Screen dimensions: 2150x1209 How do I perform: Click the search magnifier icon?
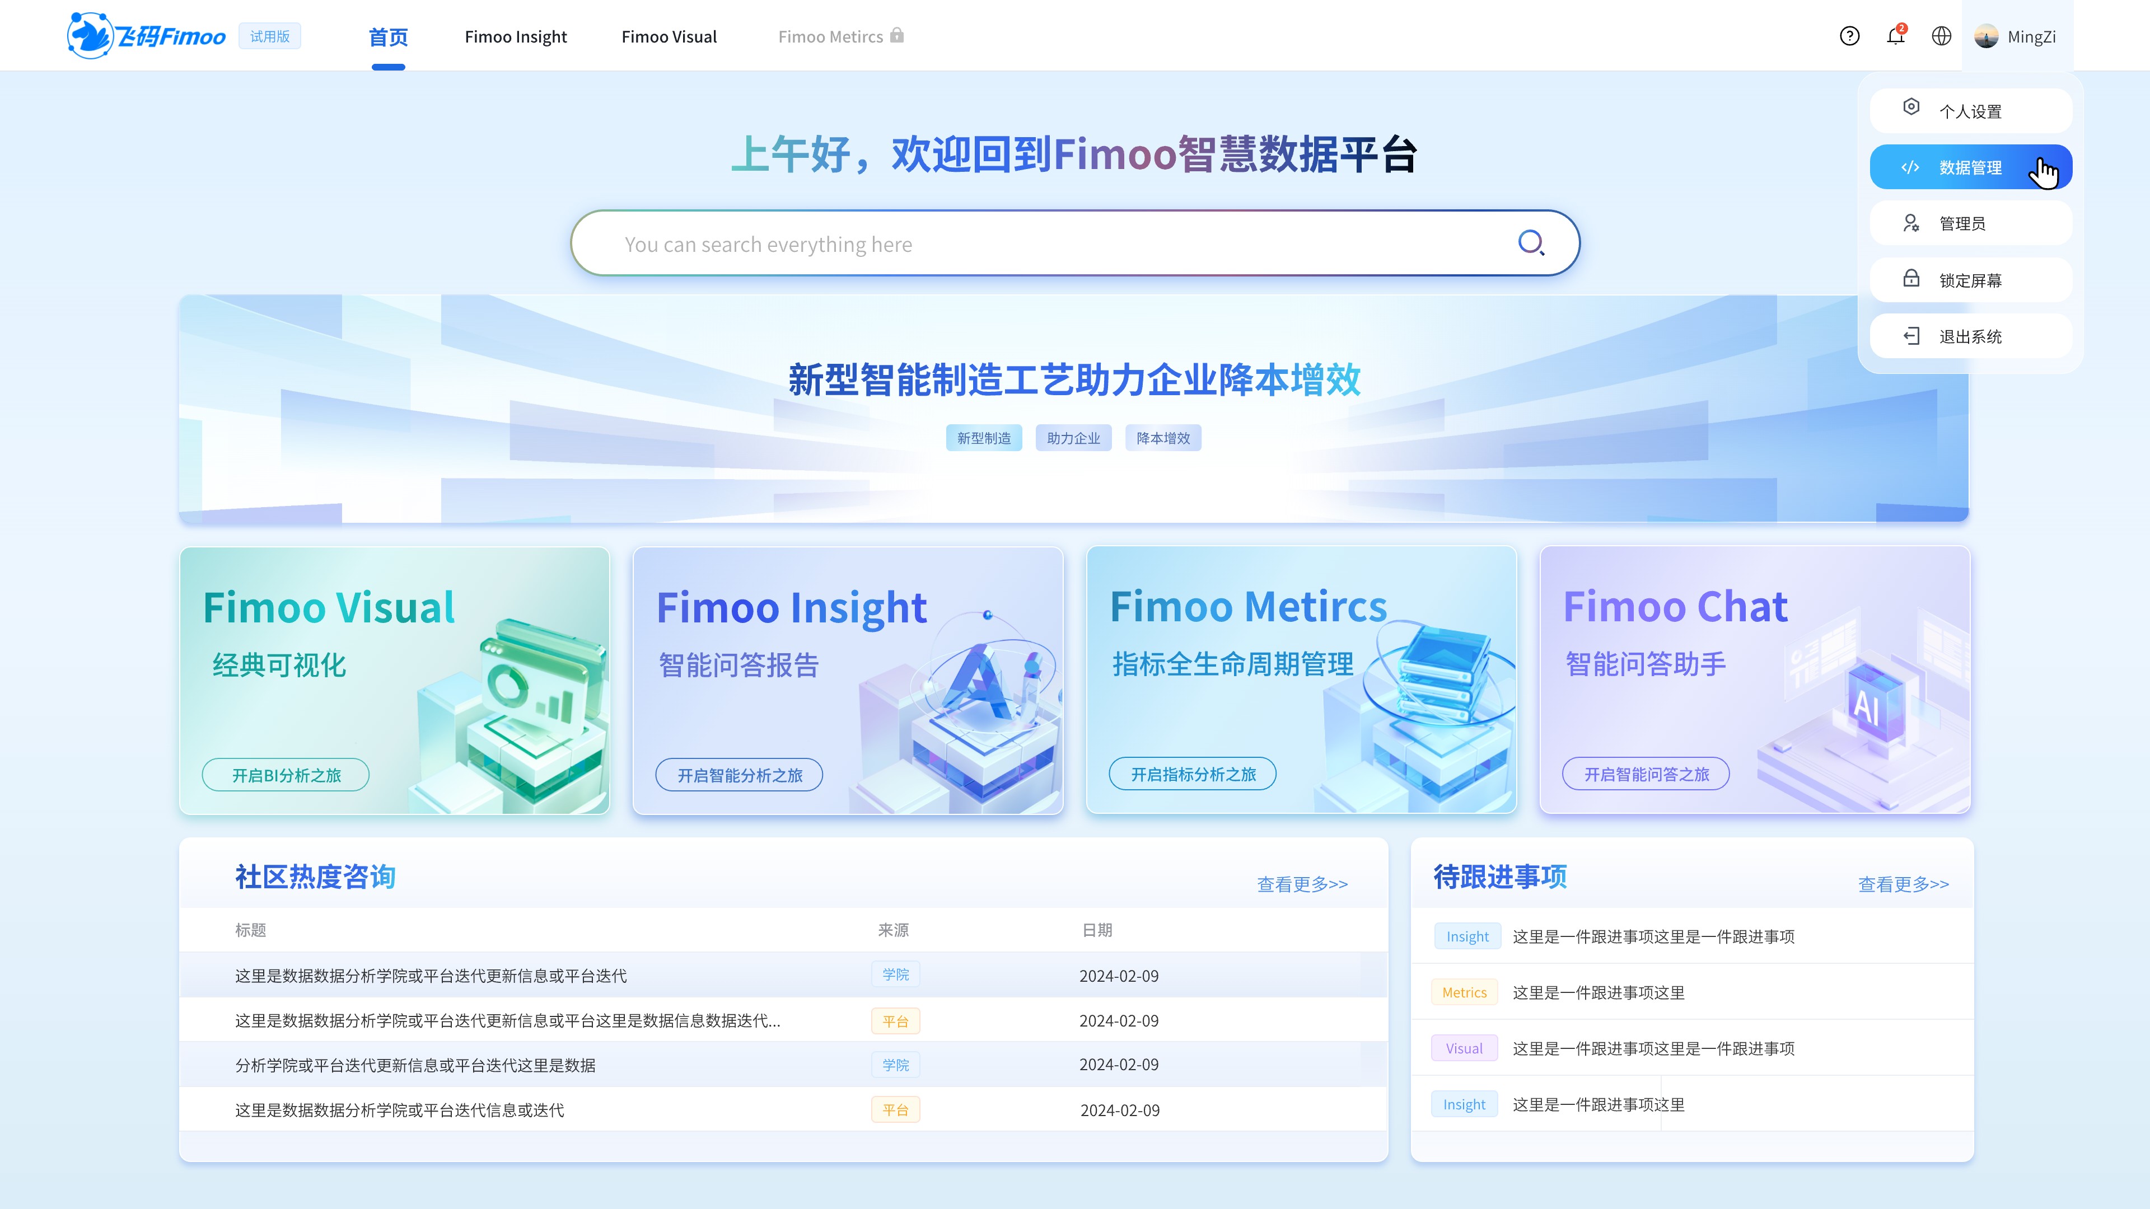coord(1531,242)
